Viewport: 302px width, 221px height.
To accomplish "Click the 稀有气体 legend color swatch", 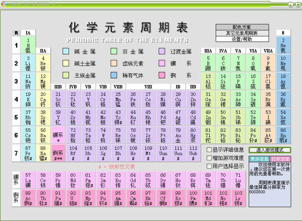I will 114,75.
